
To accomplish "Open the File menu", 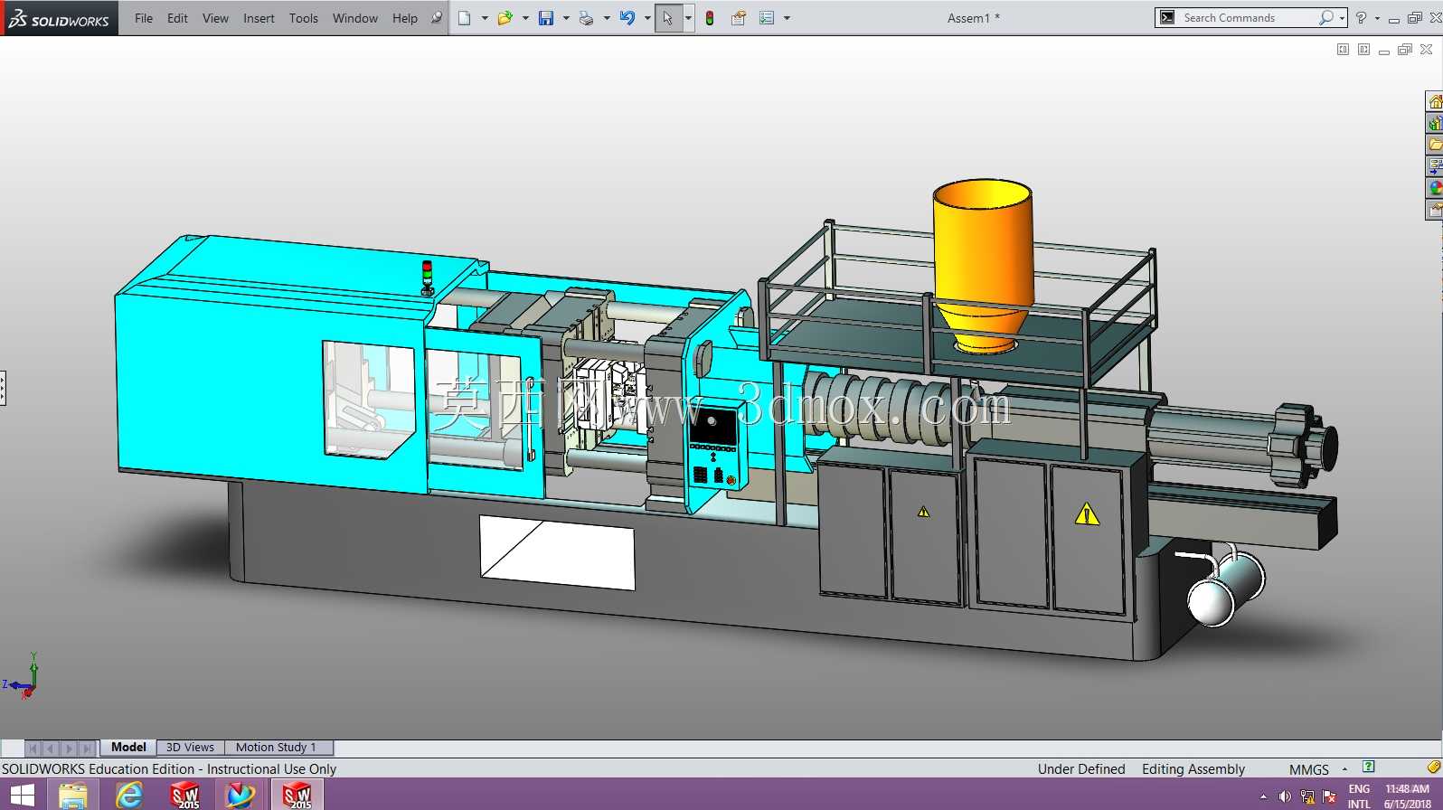I will click(144, 18).
